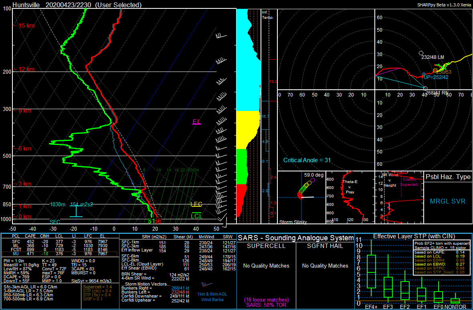Click the Psbl Haz. Type header

click(x=448, y=177)
